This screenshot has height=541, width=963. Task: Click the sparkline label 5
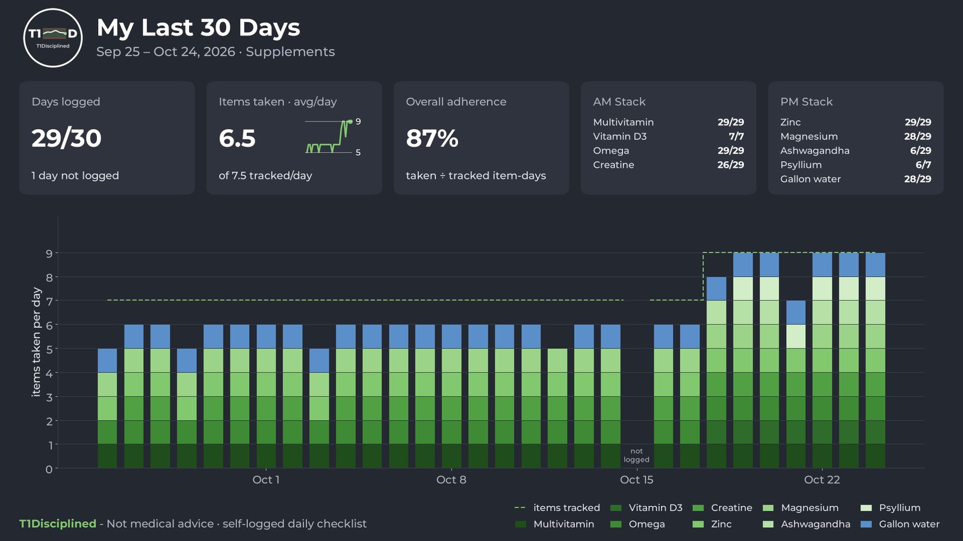(x=358, y=153)
